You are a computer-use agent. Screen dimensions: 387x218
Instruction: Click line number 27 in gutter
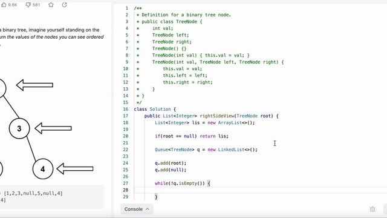point(126,183)
